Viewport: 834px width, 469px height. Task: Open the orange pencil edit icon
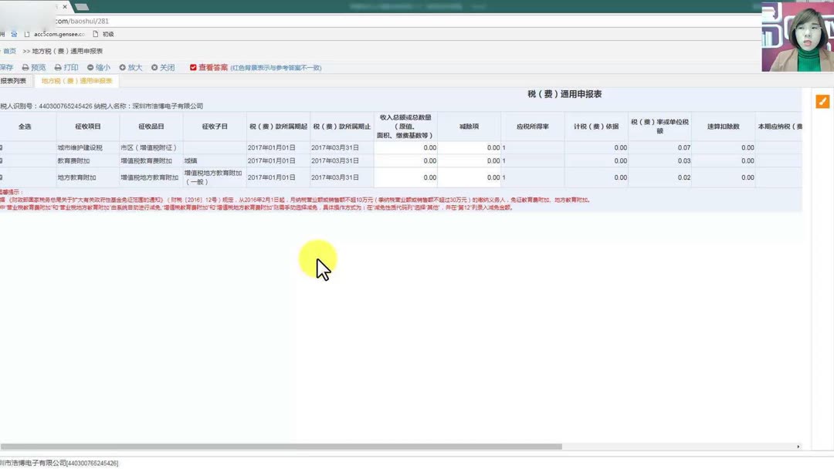822,100
